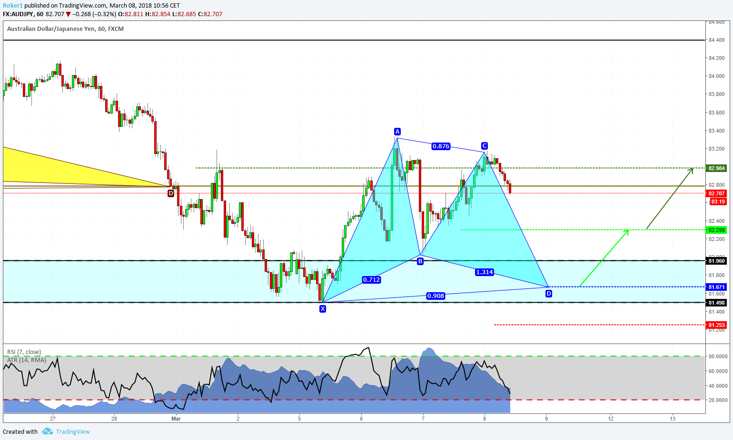Click the 0.712 ratio label
Viewport: 733px width, 440px height.
click(371, 280)
